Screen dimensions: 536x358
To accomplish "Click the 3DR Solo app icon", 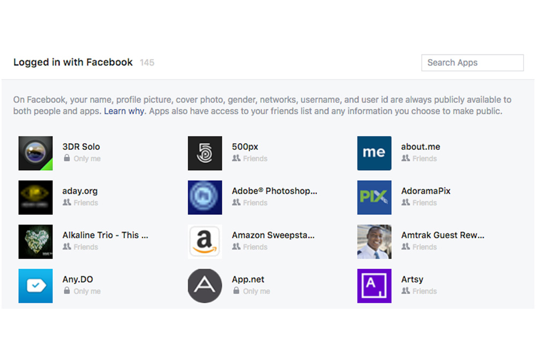I will (35, 153).
